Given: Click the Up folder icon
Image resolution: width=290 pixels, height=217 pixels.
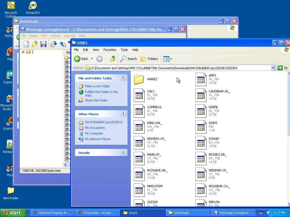Looking at the screenshot, I should tap(113, 59).
